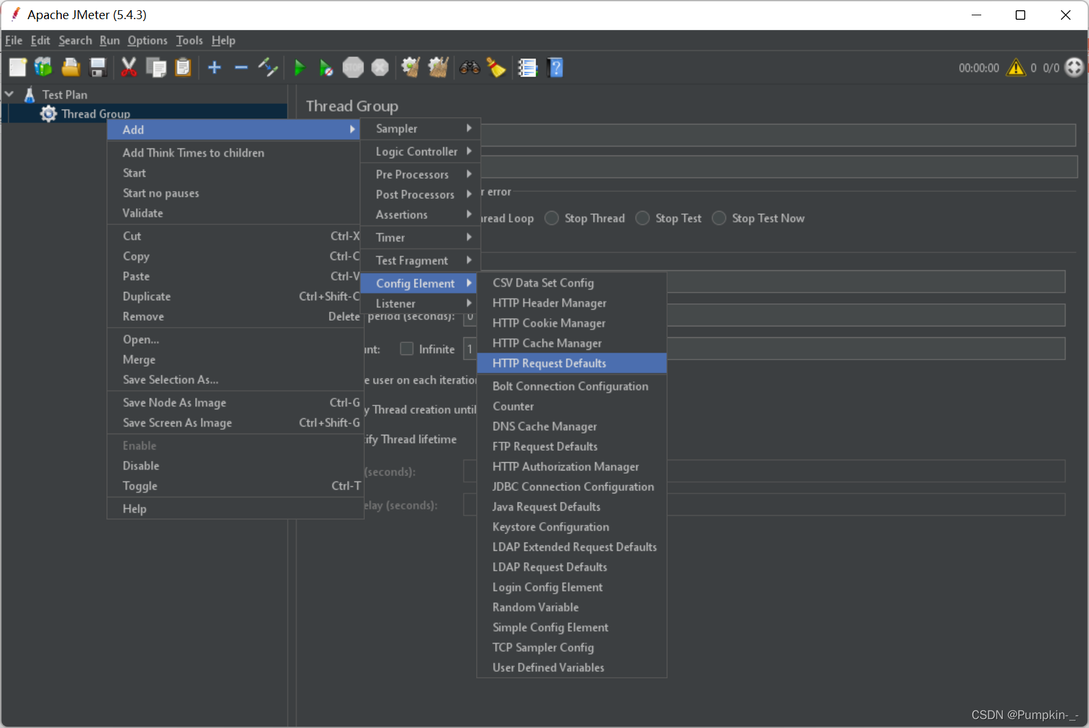Expand the Logic Controller submenu

421,151
